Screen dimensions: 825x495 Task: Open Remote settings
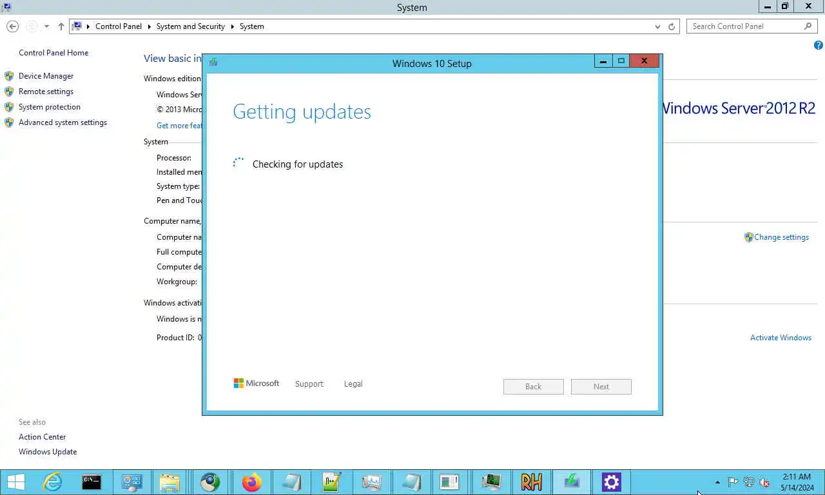point(46,92)
